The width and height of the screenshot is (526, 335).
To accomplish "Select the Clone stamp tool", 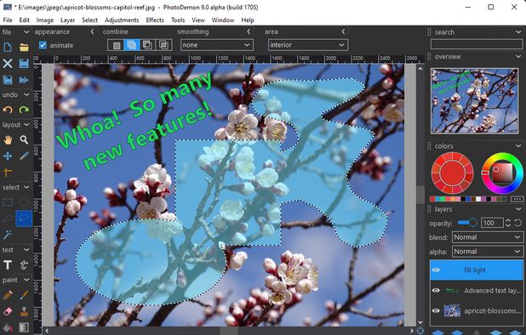I will click(24, 311).
